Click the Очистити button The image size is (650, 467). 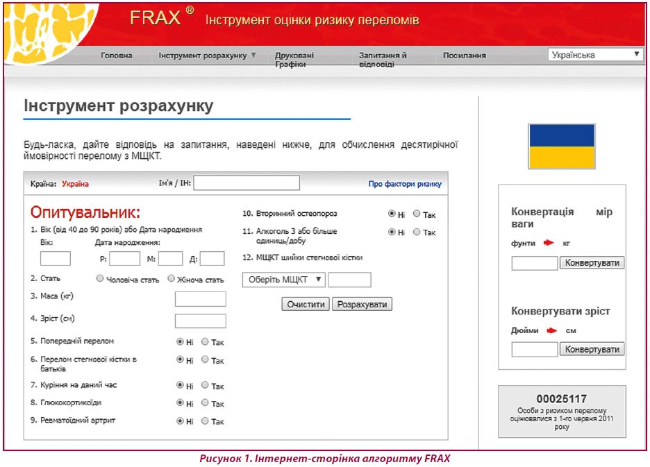[306, 304]
